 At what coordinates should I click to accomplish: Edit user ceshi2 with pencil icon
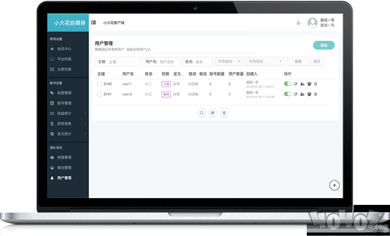pos(295,94)
